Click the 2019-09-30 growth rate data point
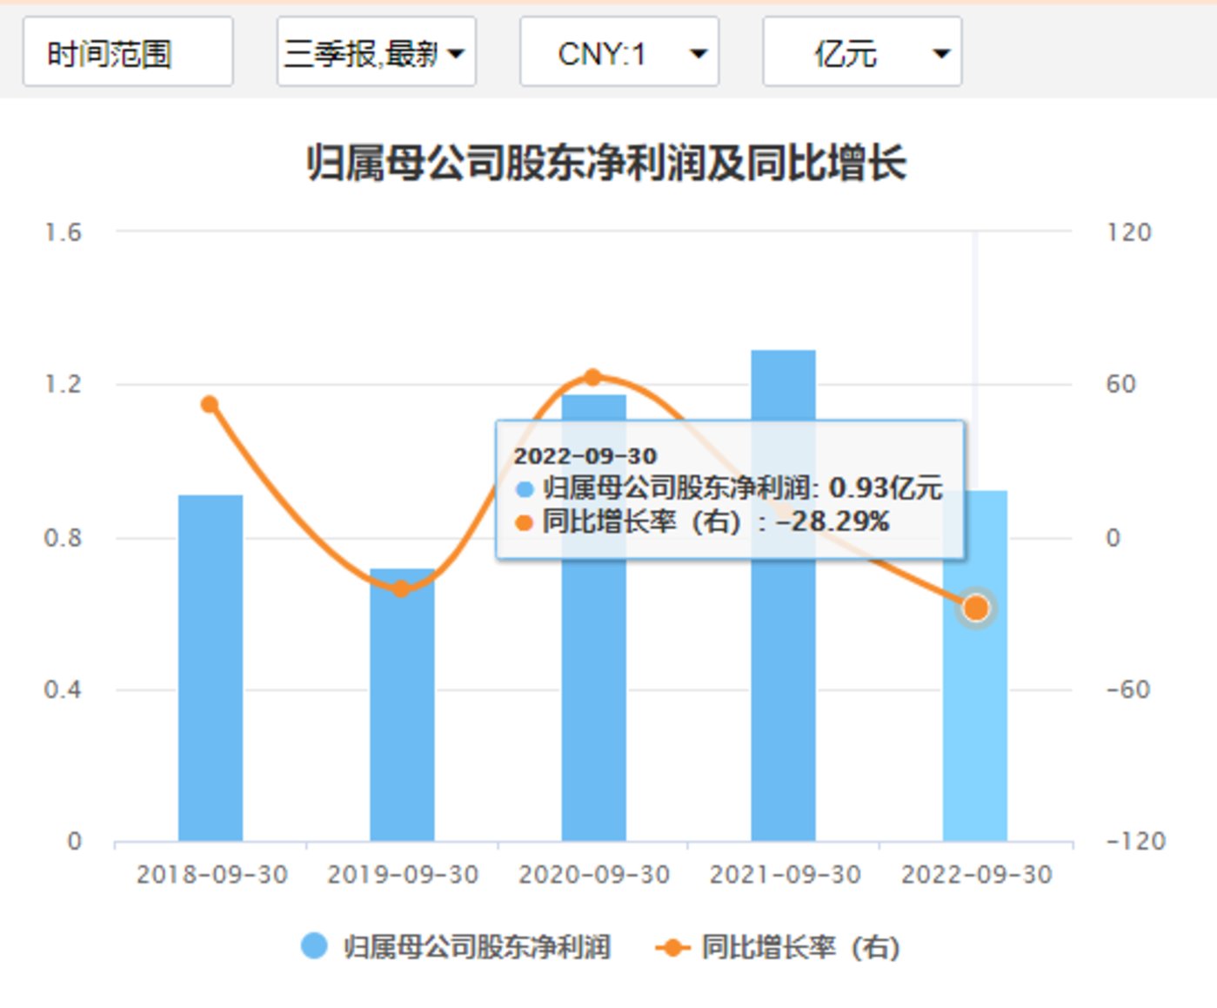The width and height of the screenshot is (1217, 1008). [x=401, y=588]
